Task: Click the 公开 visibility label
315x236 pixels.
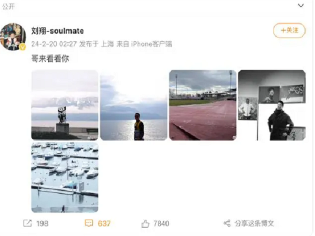Action: pos(8,6)
